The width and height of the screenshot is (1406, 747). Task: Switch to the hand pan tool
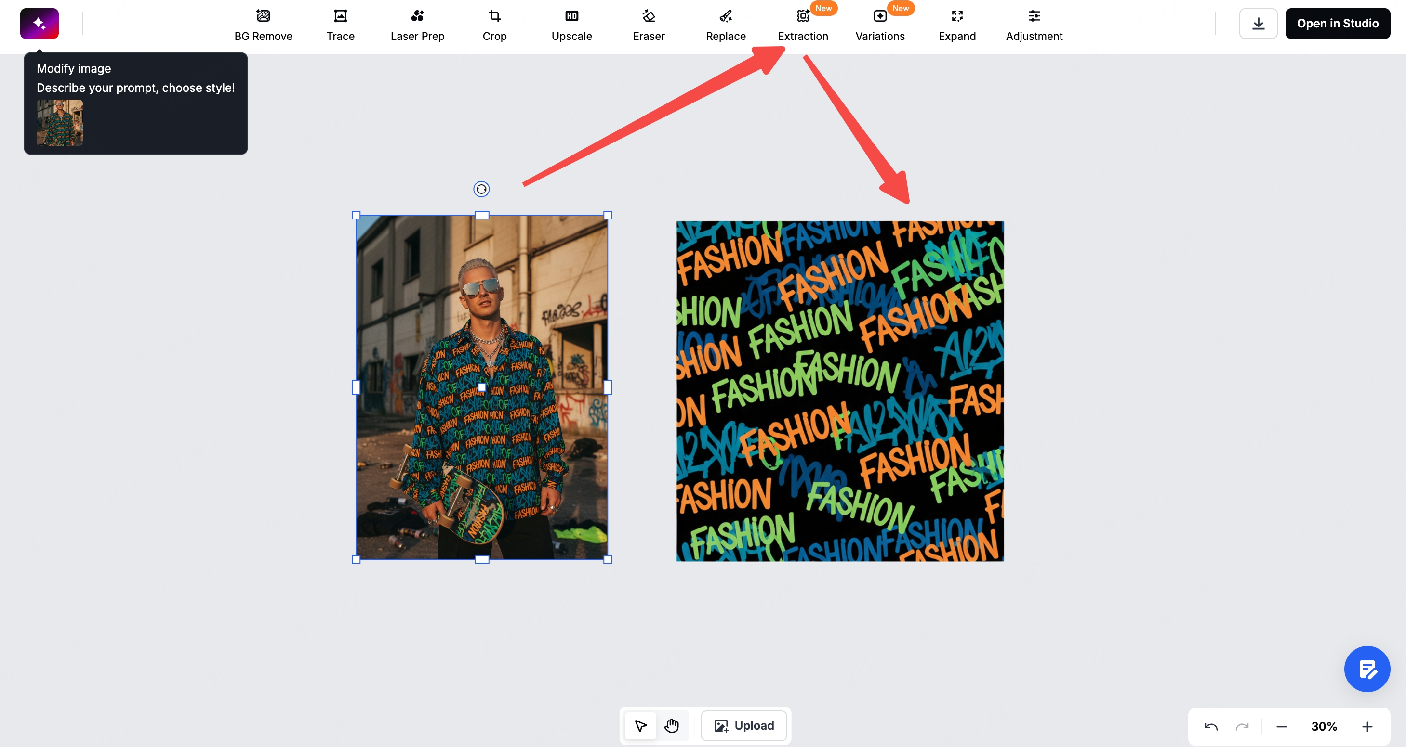[x=671, y=726]
